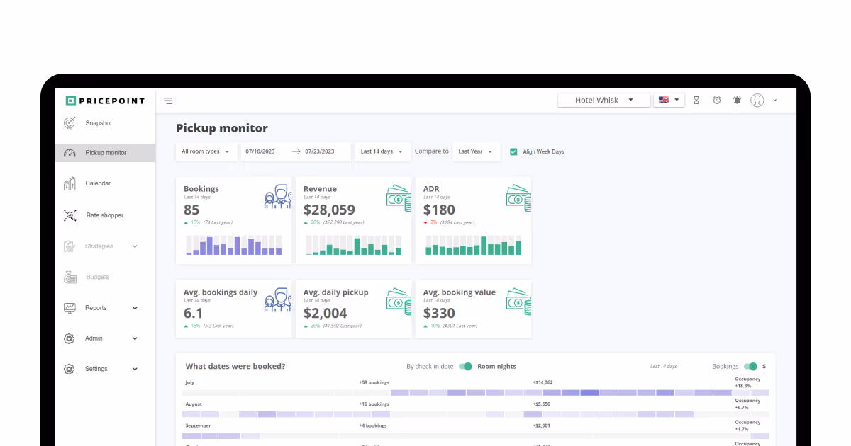Open the Last Year comparison dropdown

(476, 151)
